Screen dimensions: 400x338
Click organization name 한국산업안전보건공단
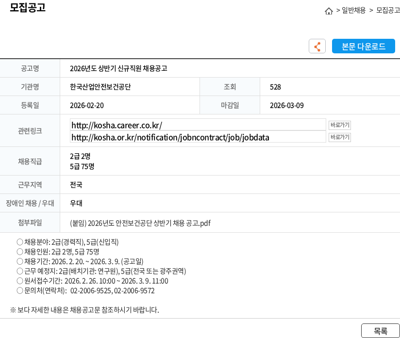tap(100, 87)
